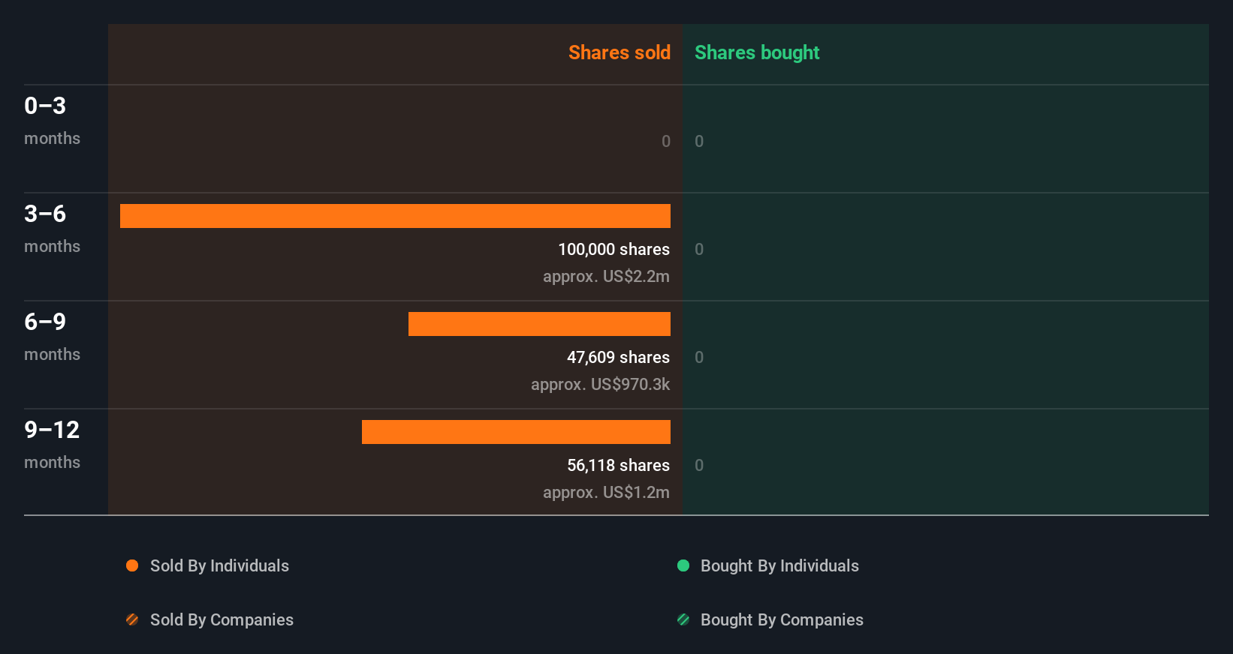The image size is (1233, 654).
Task: Click the 47,609 shares value
Action: tap(618, 357)
